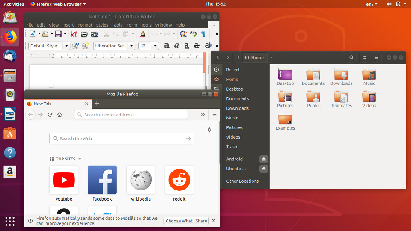This screenshot has width=411, height=231.
Task: Open the Format menu in Writer
Action: (85, 25)
